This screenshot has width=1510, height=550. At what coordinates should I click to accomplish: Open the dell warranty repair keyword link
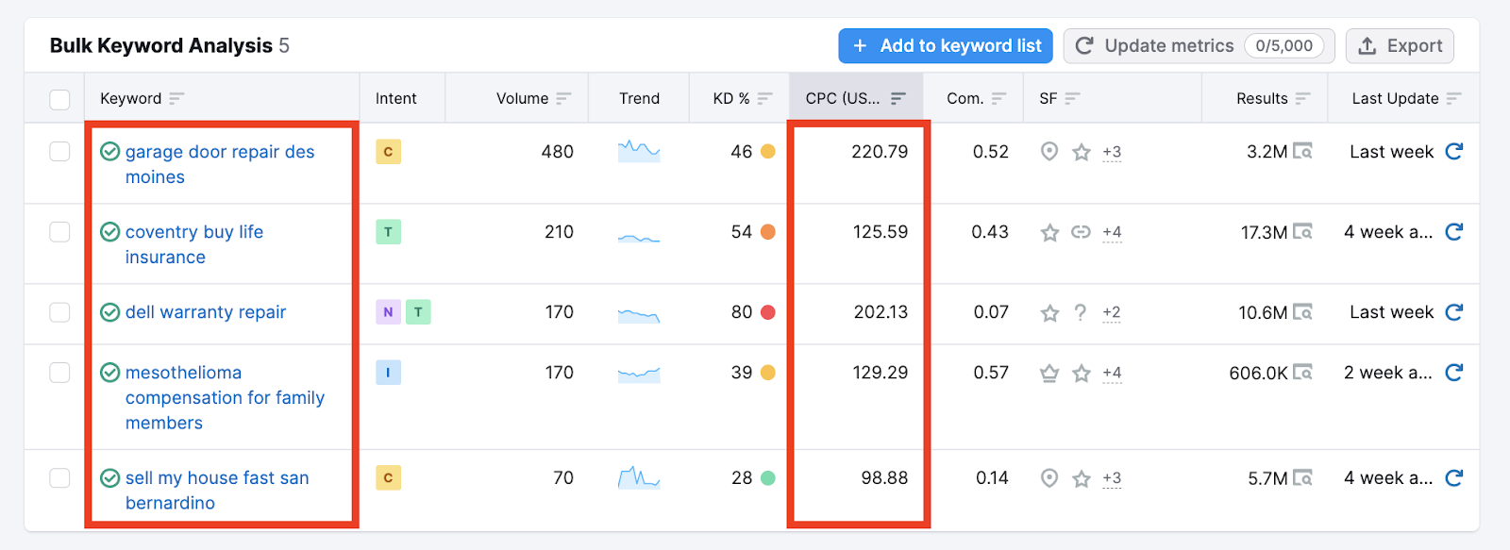[x=205, y=312]
